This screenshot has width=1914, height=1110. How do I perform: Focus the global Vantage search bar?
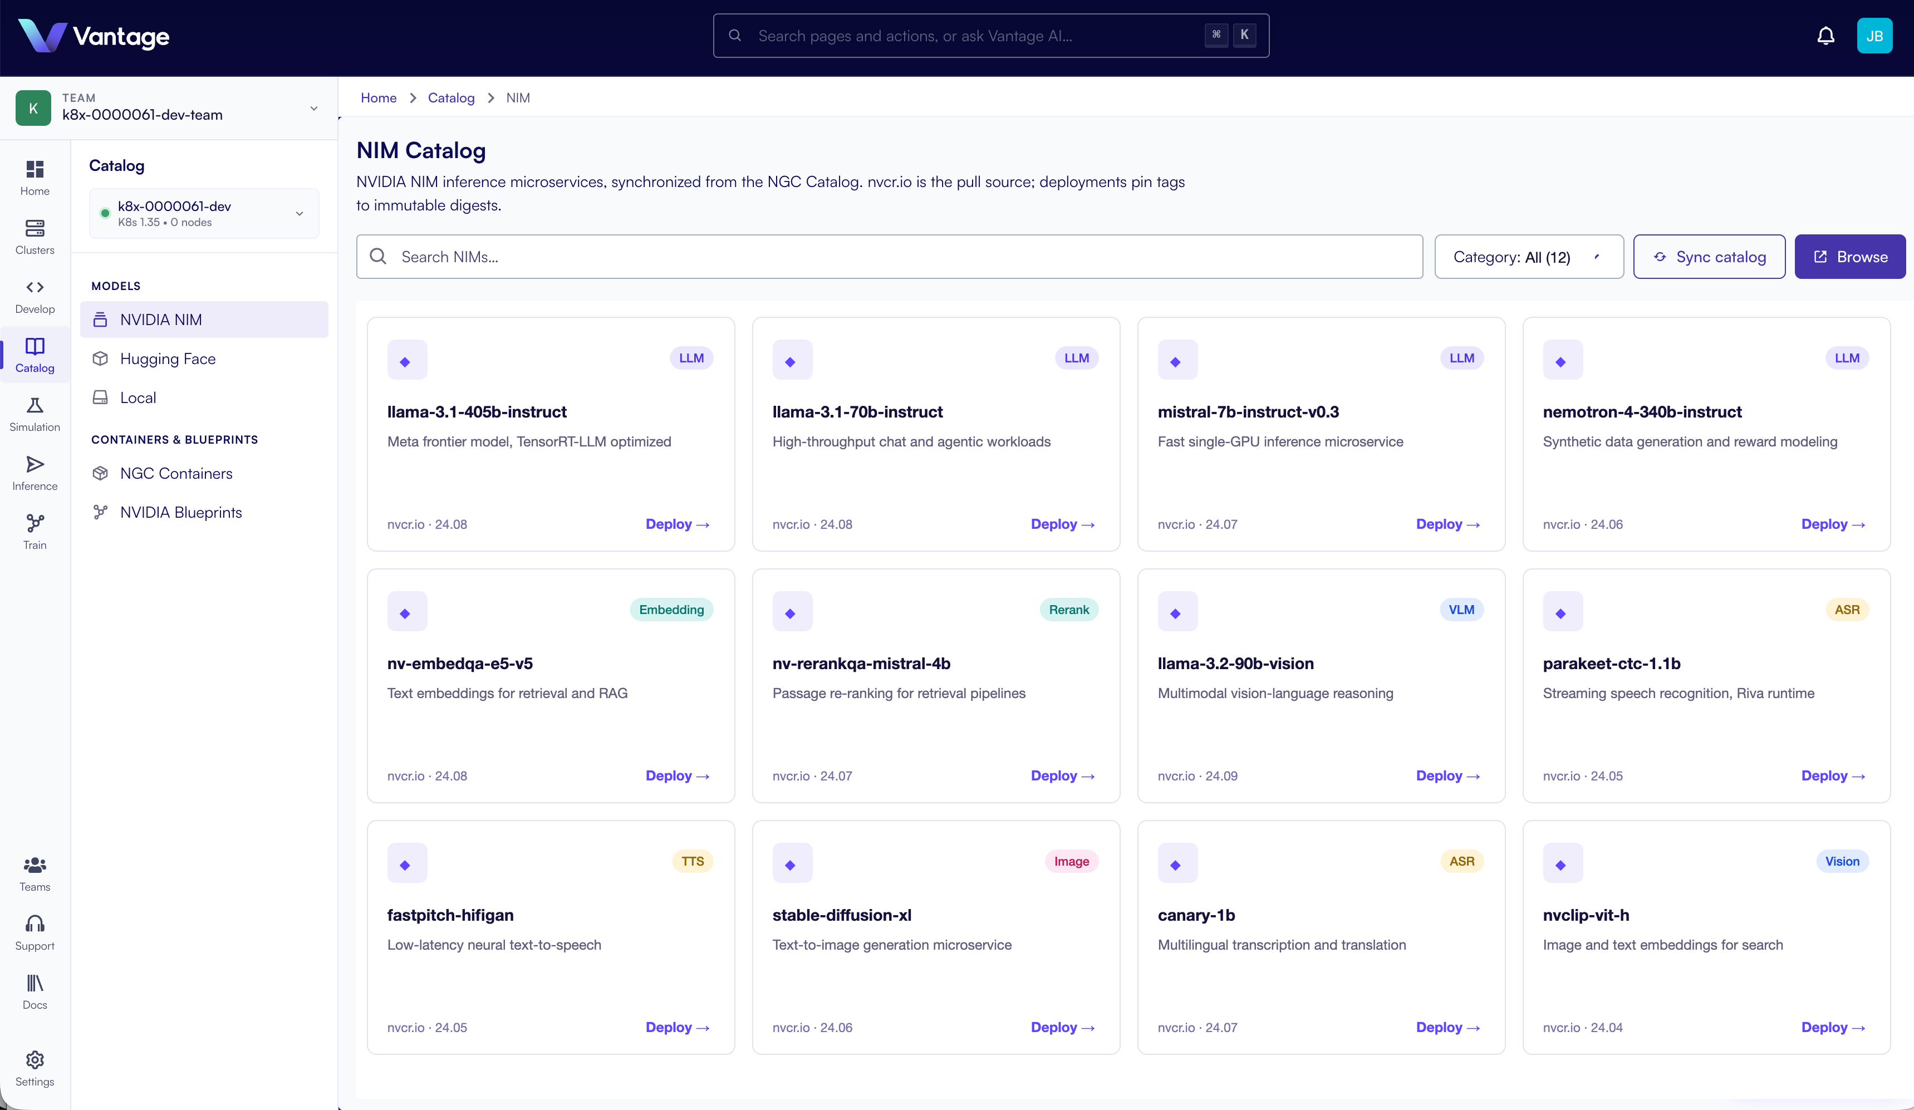pyautogui.click(x=990, y=36)
